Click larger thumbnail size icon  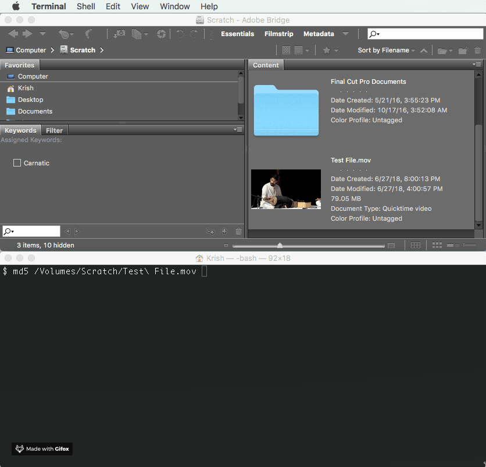coord(391,245)
